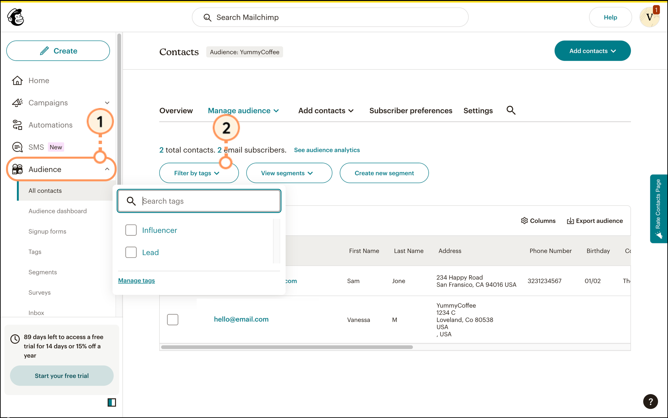Open the Subscriber preferences tab
Viewport: 668px width, 418px height.
click(411, 111)
